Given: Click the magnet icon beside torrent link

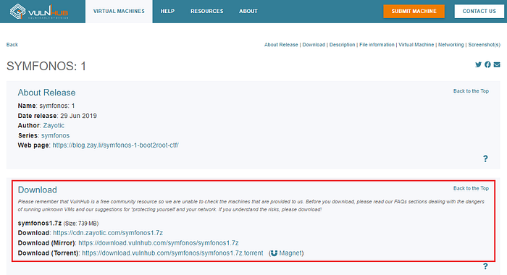Looking at the screenshot, I should (274, 253).
